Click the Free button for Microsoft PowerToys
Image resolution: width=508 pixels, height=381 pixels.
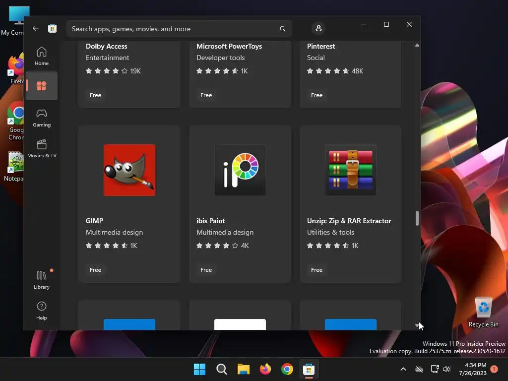coord(206,95)
